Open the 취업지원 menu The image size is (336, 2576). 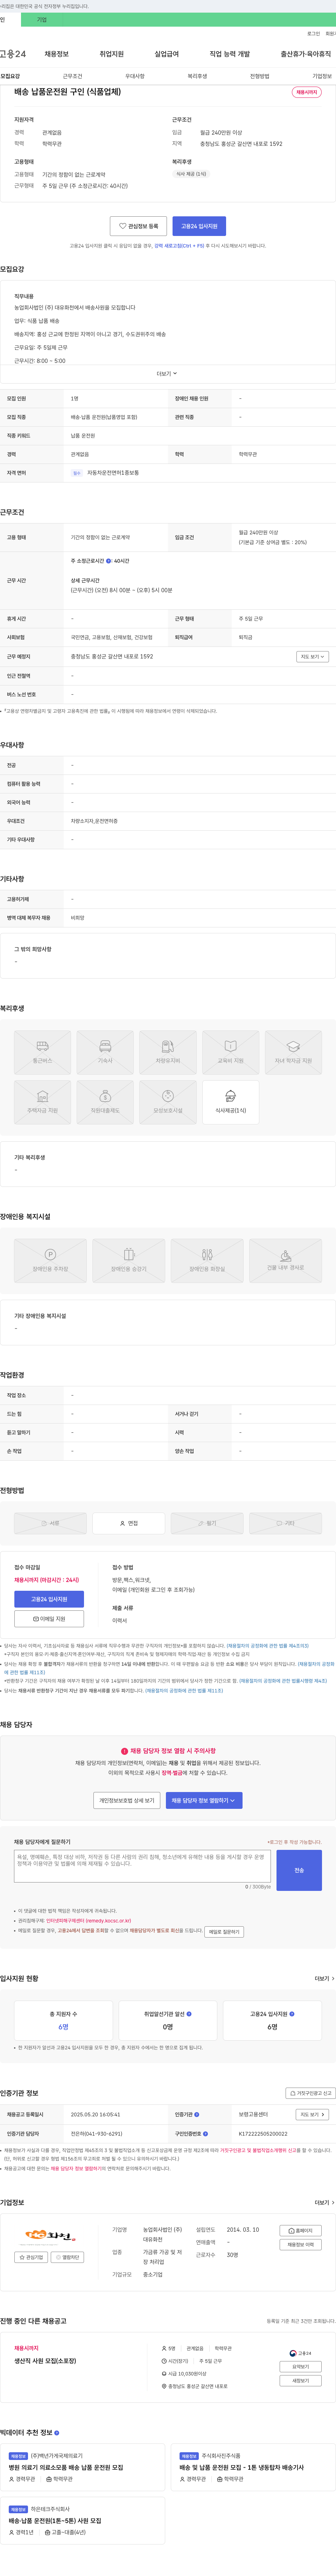(x=112, y=54)
